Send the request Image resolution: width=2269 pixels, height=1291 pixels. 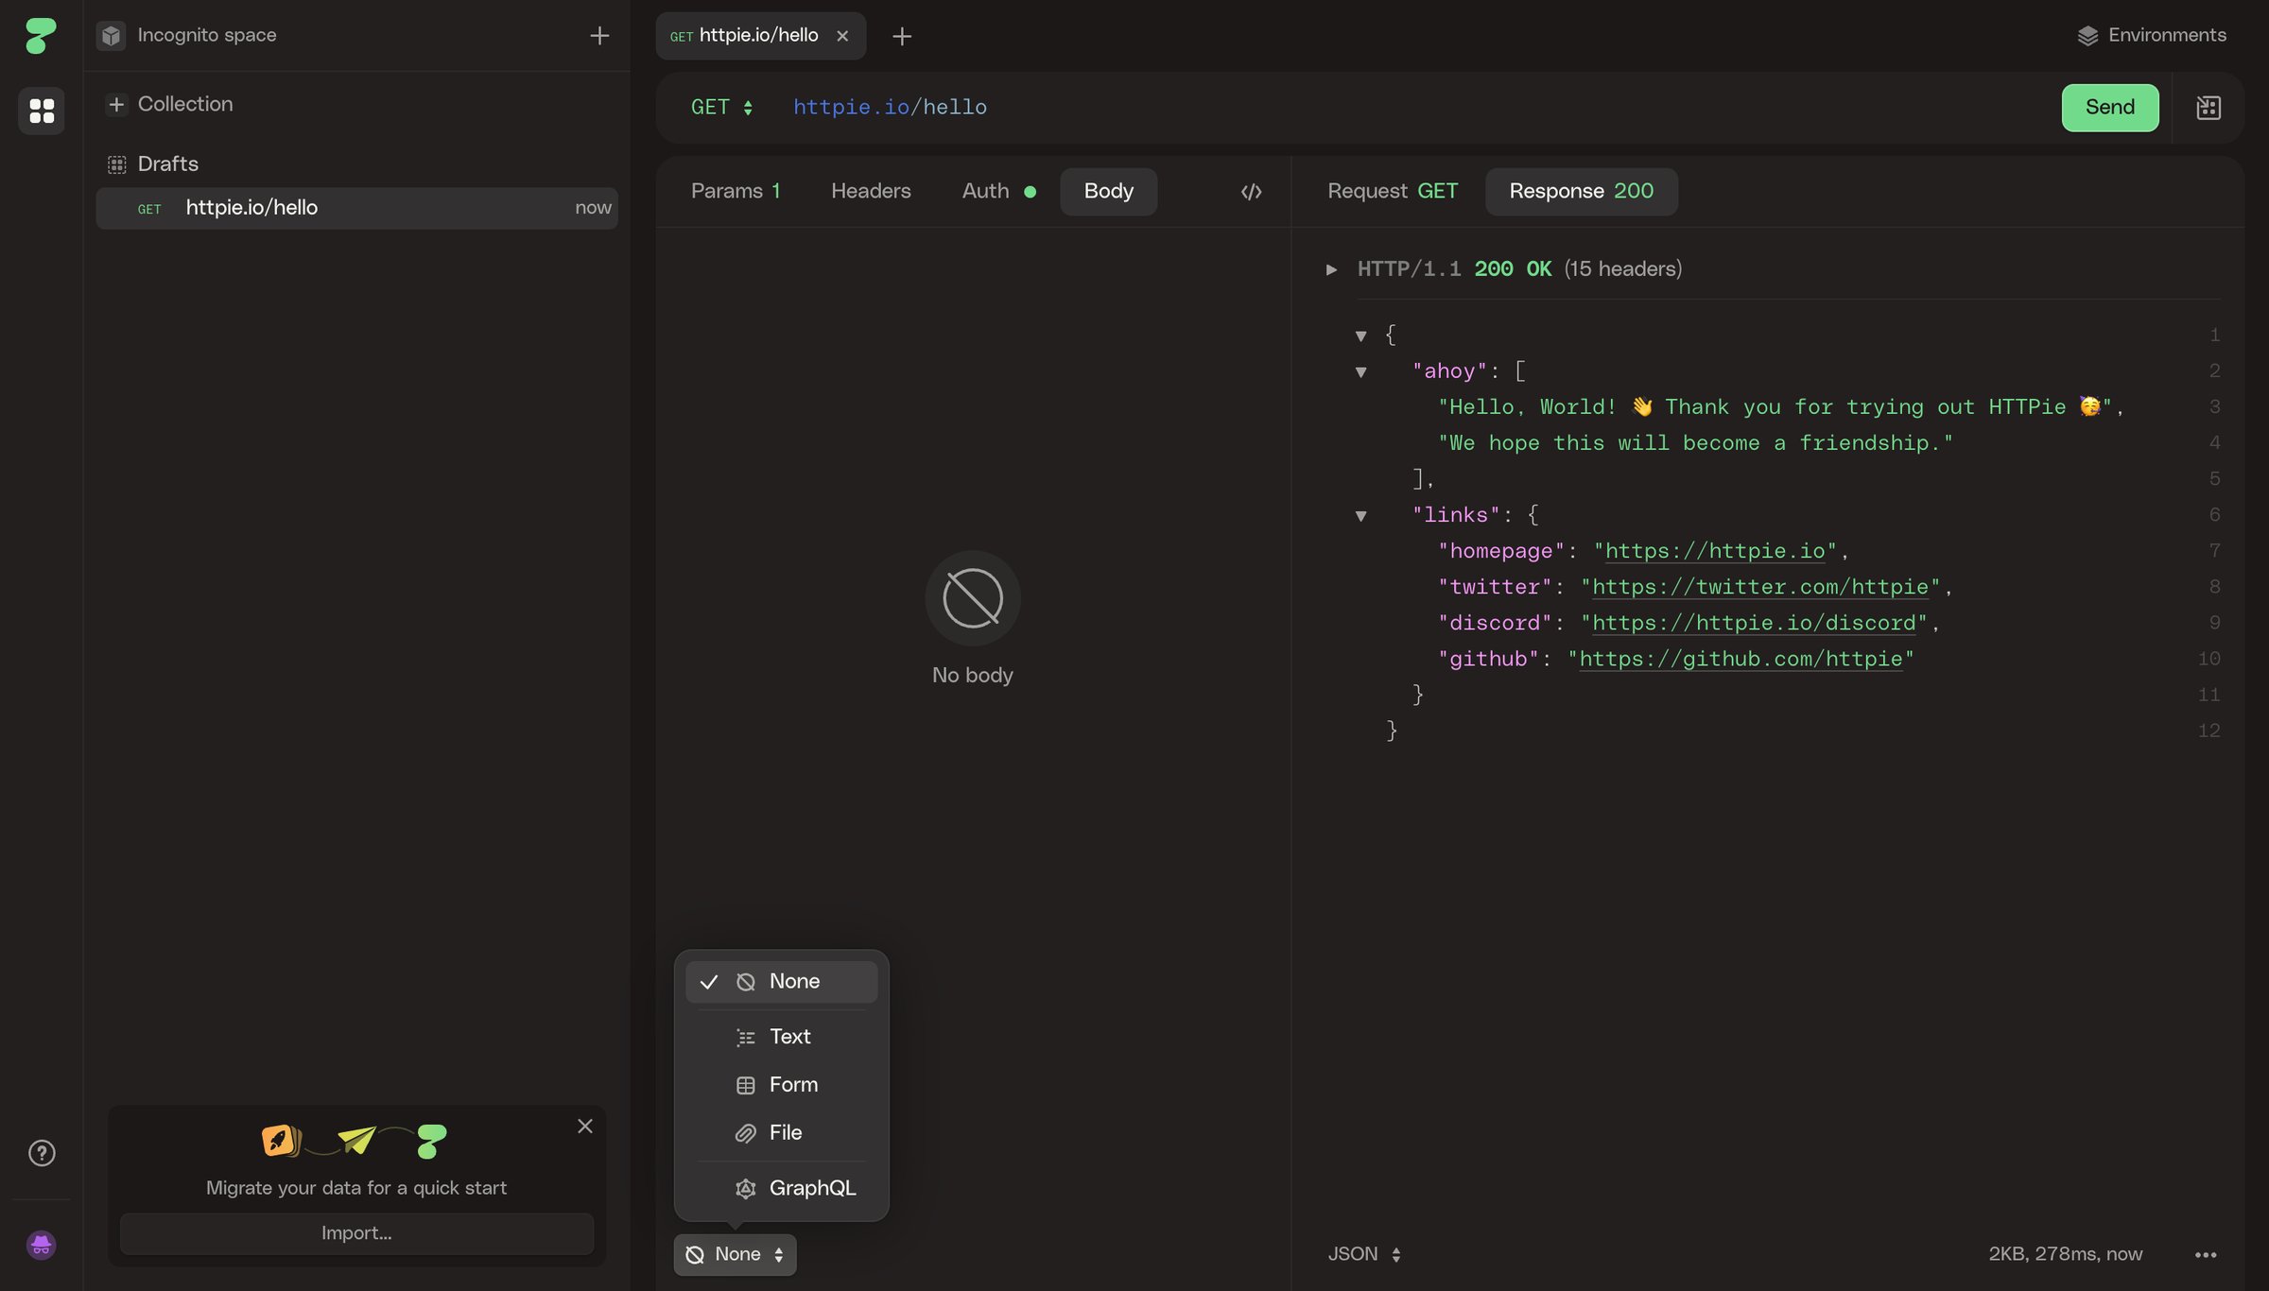pos(2110,108)
